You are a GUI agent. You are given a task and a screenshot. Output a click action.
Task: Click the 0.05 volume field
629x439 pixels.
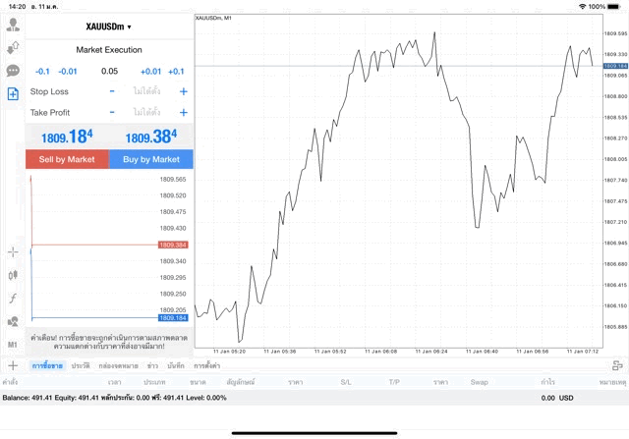109,71
